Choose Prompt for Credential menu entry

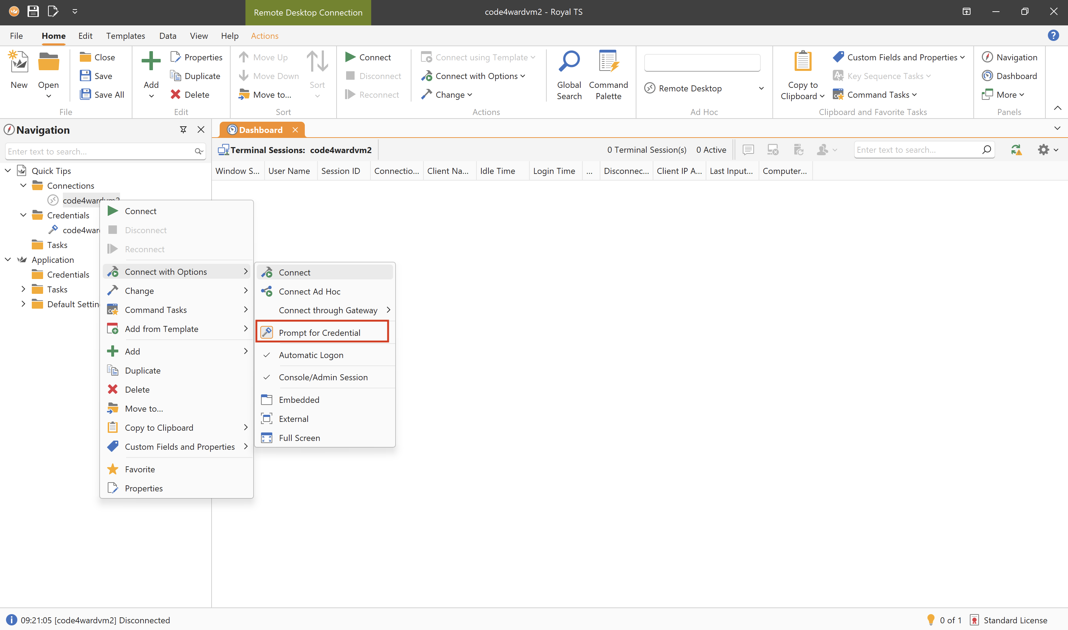[x=319, y=332]
